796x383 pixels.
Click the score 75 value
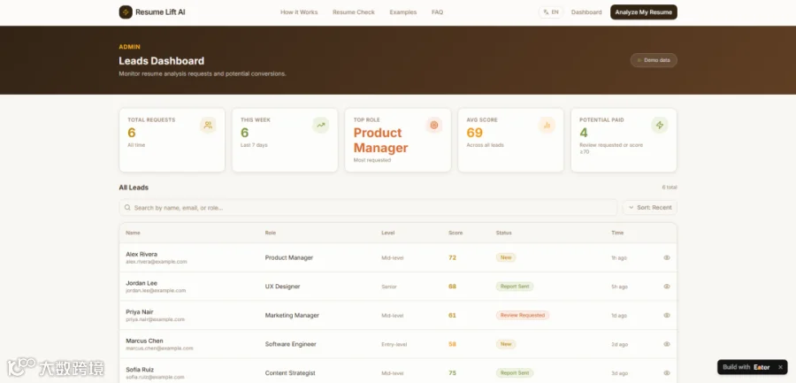pos(452,373)
